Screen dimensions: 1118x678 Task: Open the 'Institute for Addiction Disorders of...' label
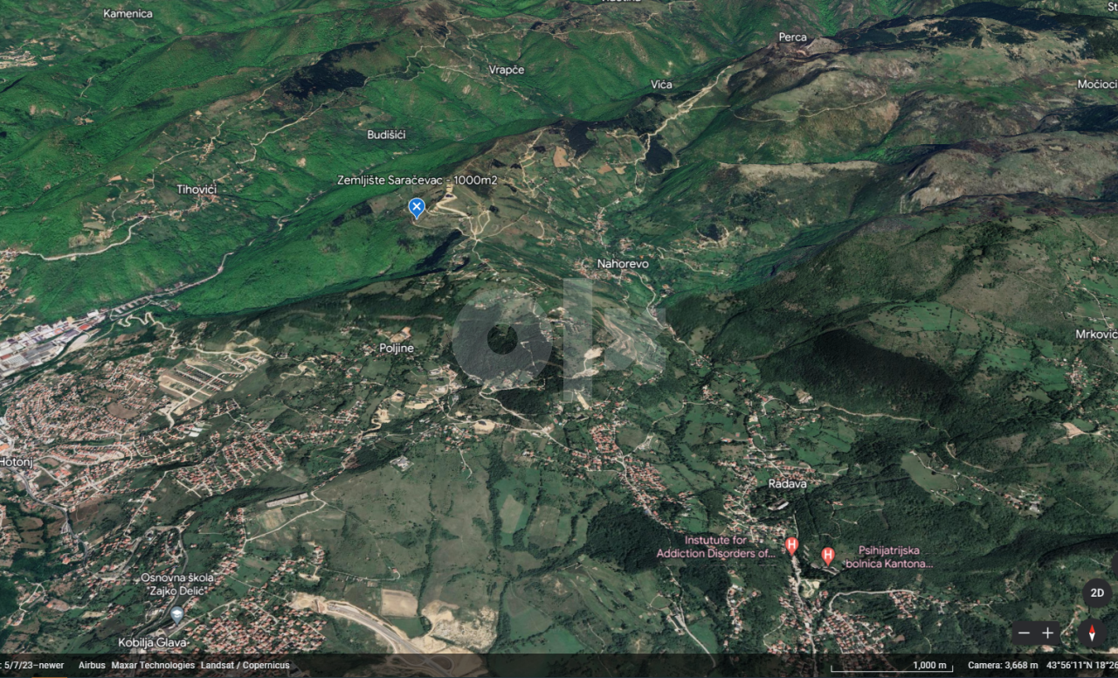716,547
